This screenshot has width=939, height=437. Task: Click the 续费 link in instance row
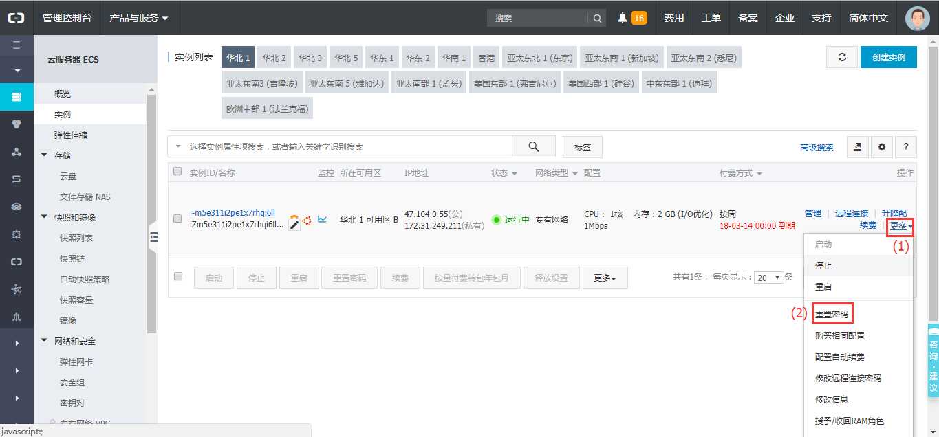(x=868, y=225)
